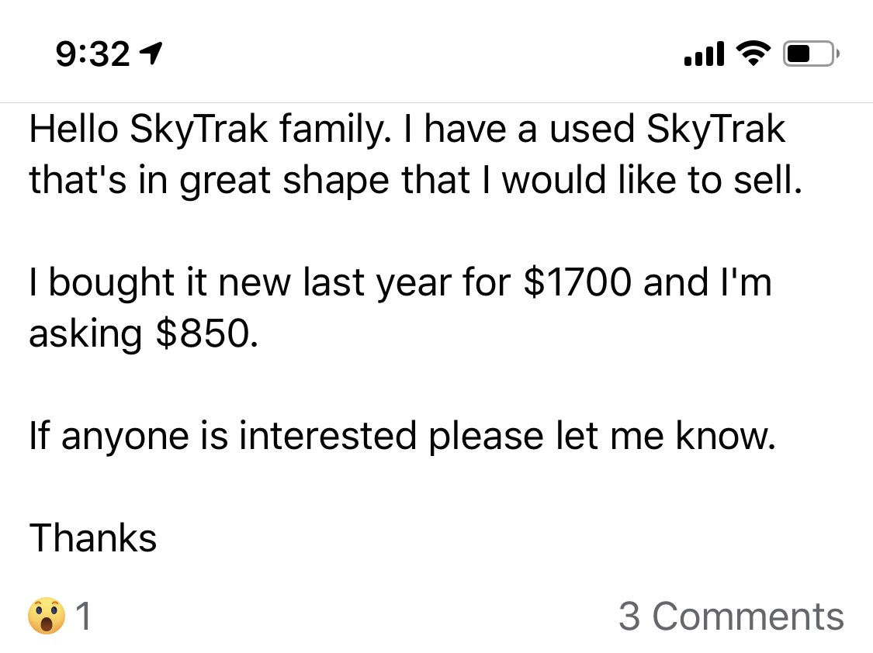The width and height of the screenshot is (873, 653).
Task: Tap the 9:32 clock in status bar
Action: click(x=92, y=54)
